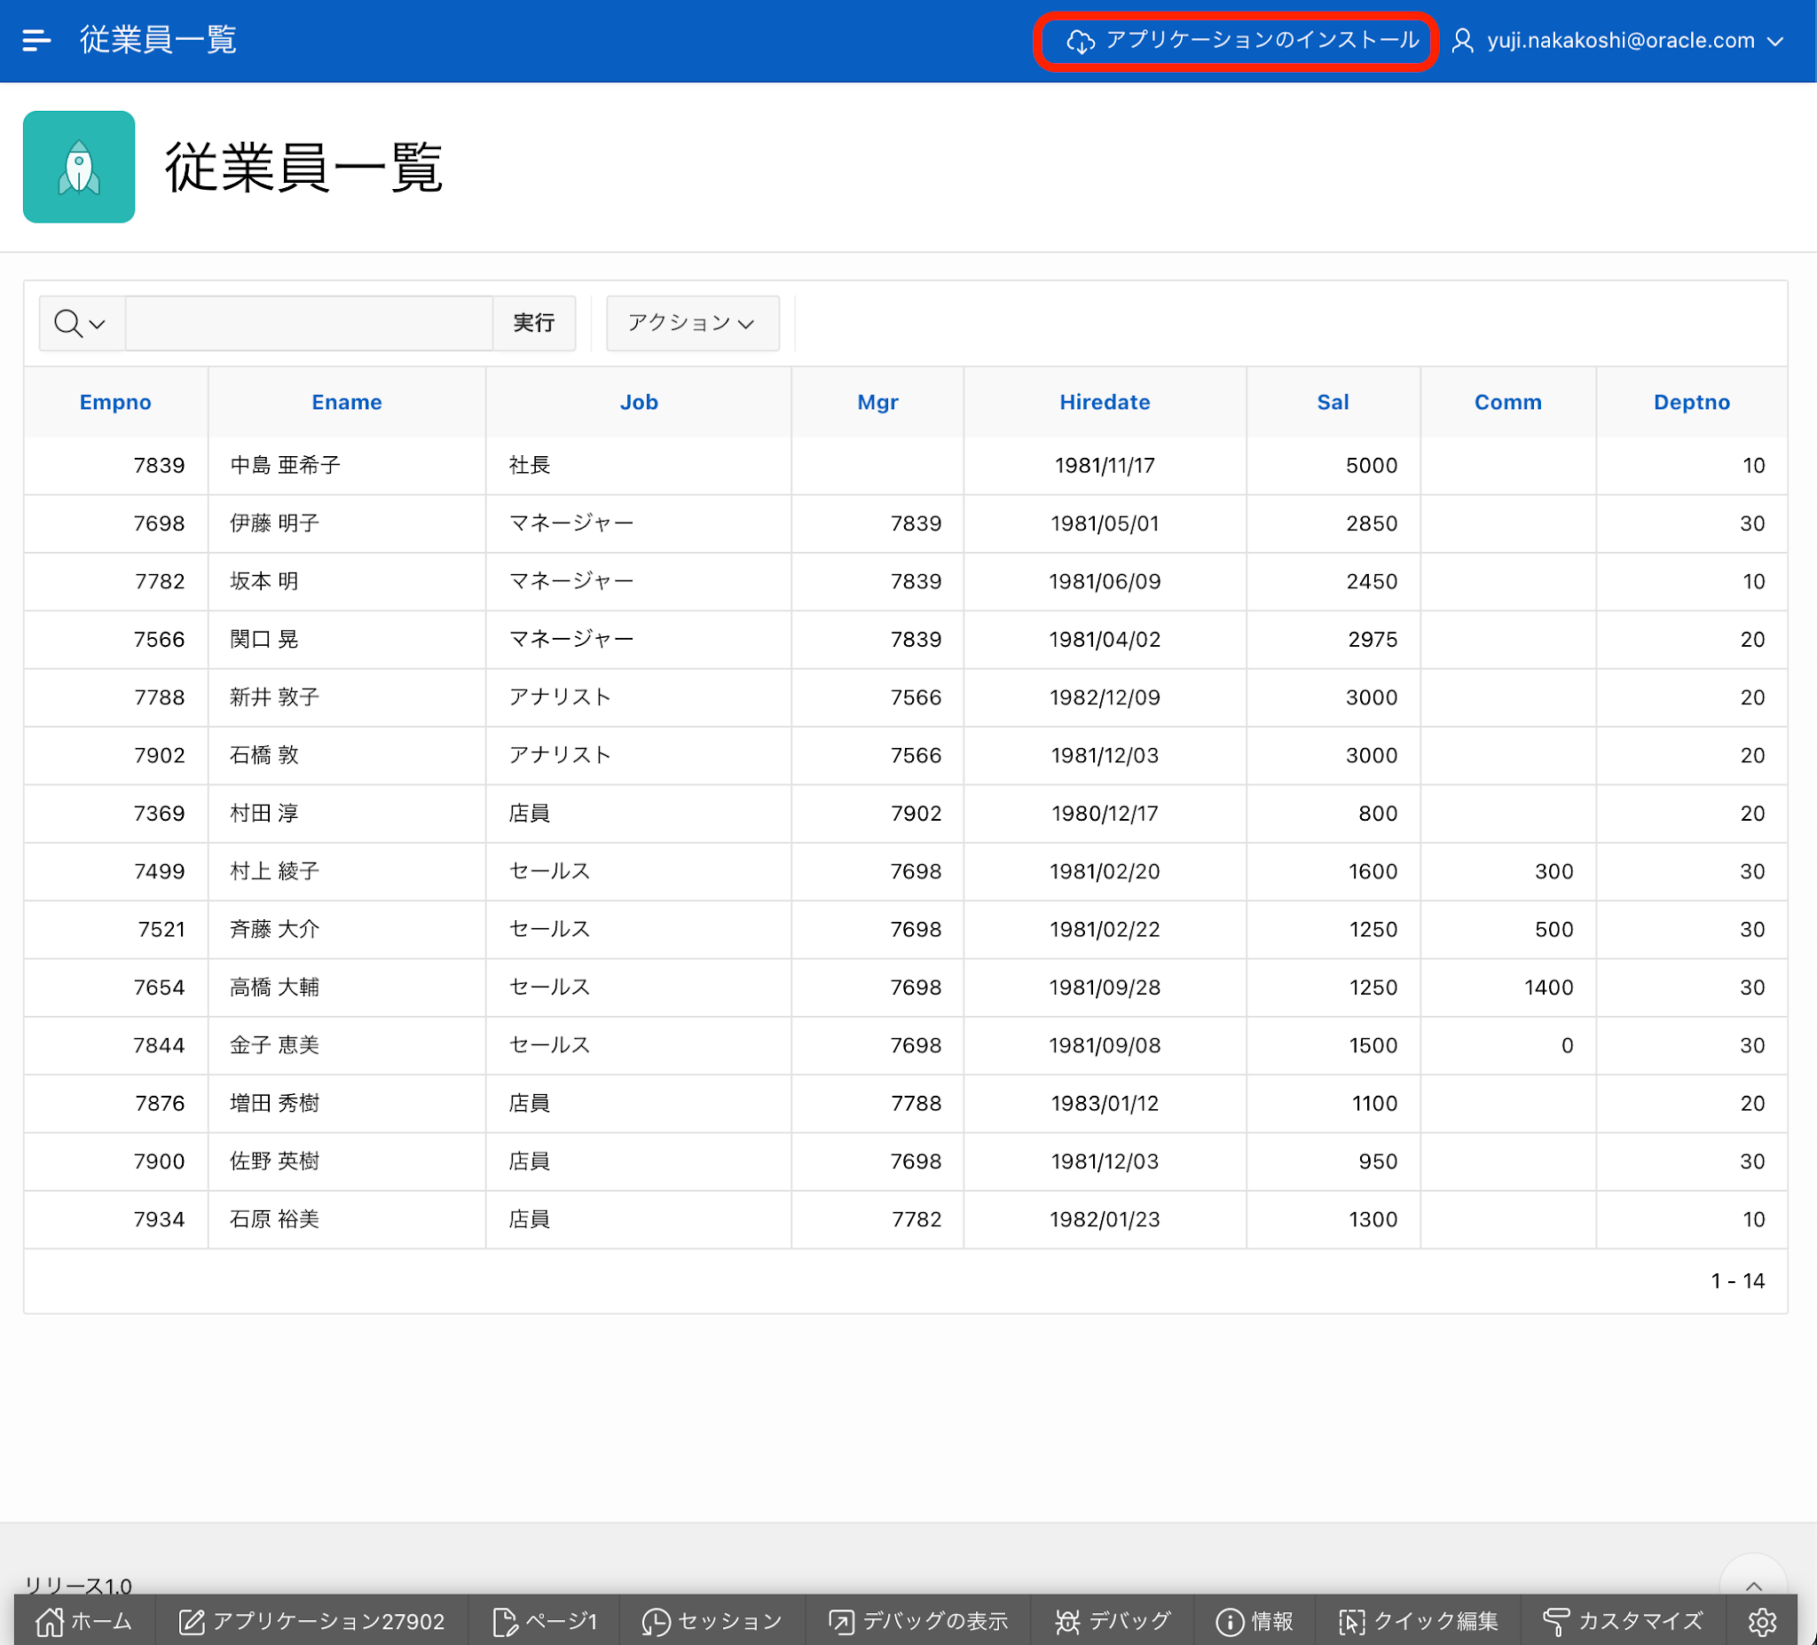Screen dimensions: 1817x1645
Task: Open the Home developer toolbar item
Action: [83, 1622]
